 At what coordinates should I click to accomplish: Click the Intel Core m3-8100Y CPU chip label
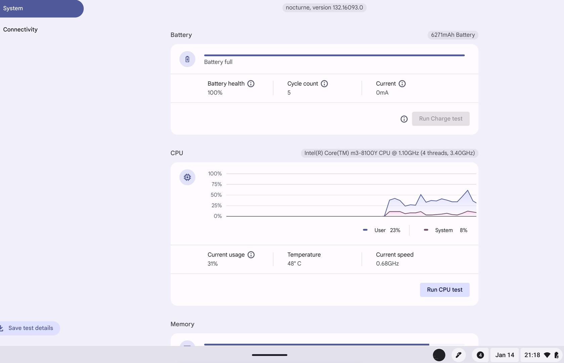point(389,153)
